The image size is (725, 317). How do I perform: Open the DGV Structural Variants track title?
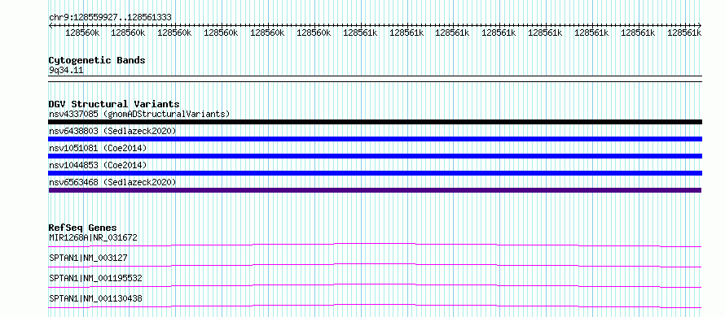click(114, 104)
